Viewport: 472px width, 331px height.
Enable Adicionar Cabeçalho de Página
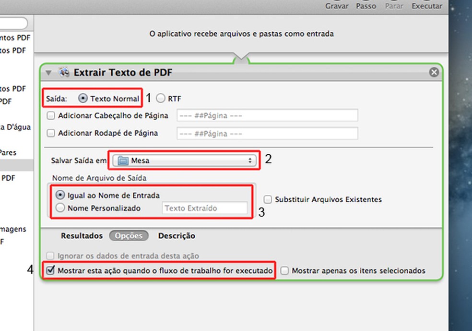(51, 115)
